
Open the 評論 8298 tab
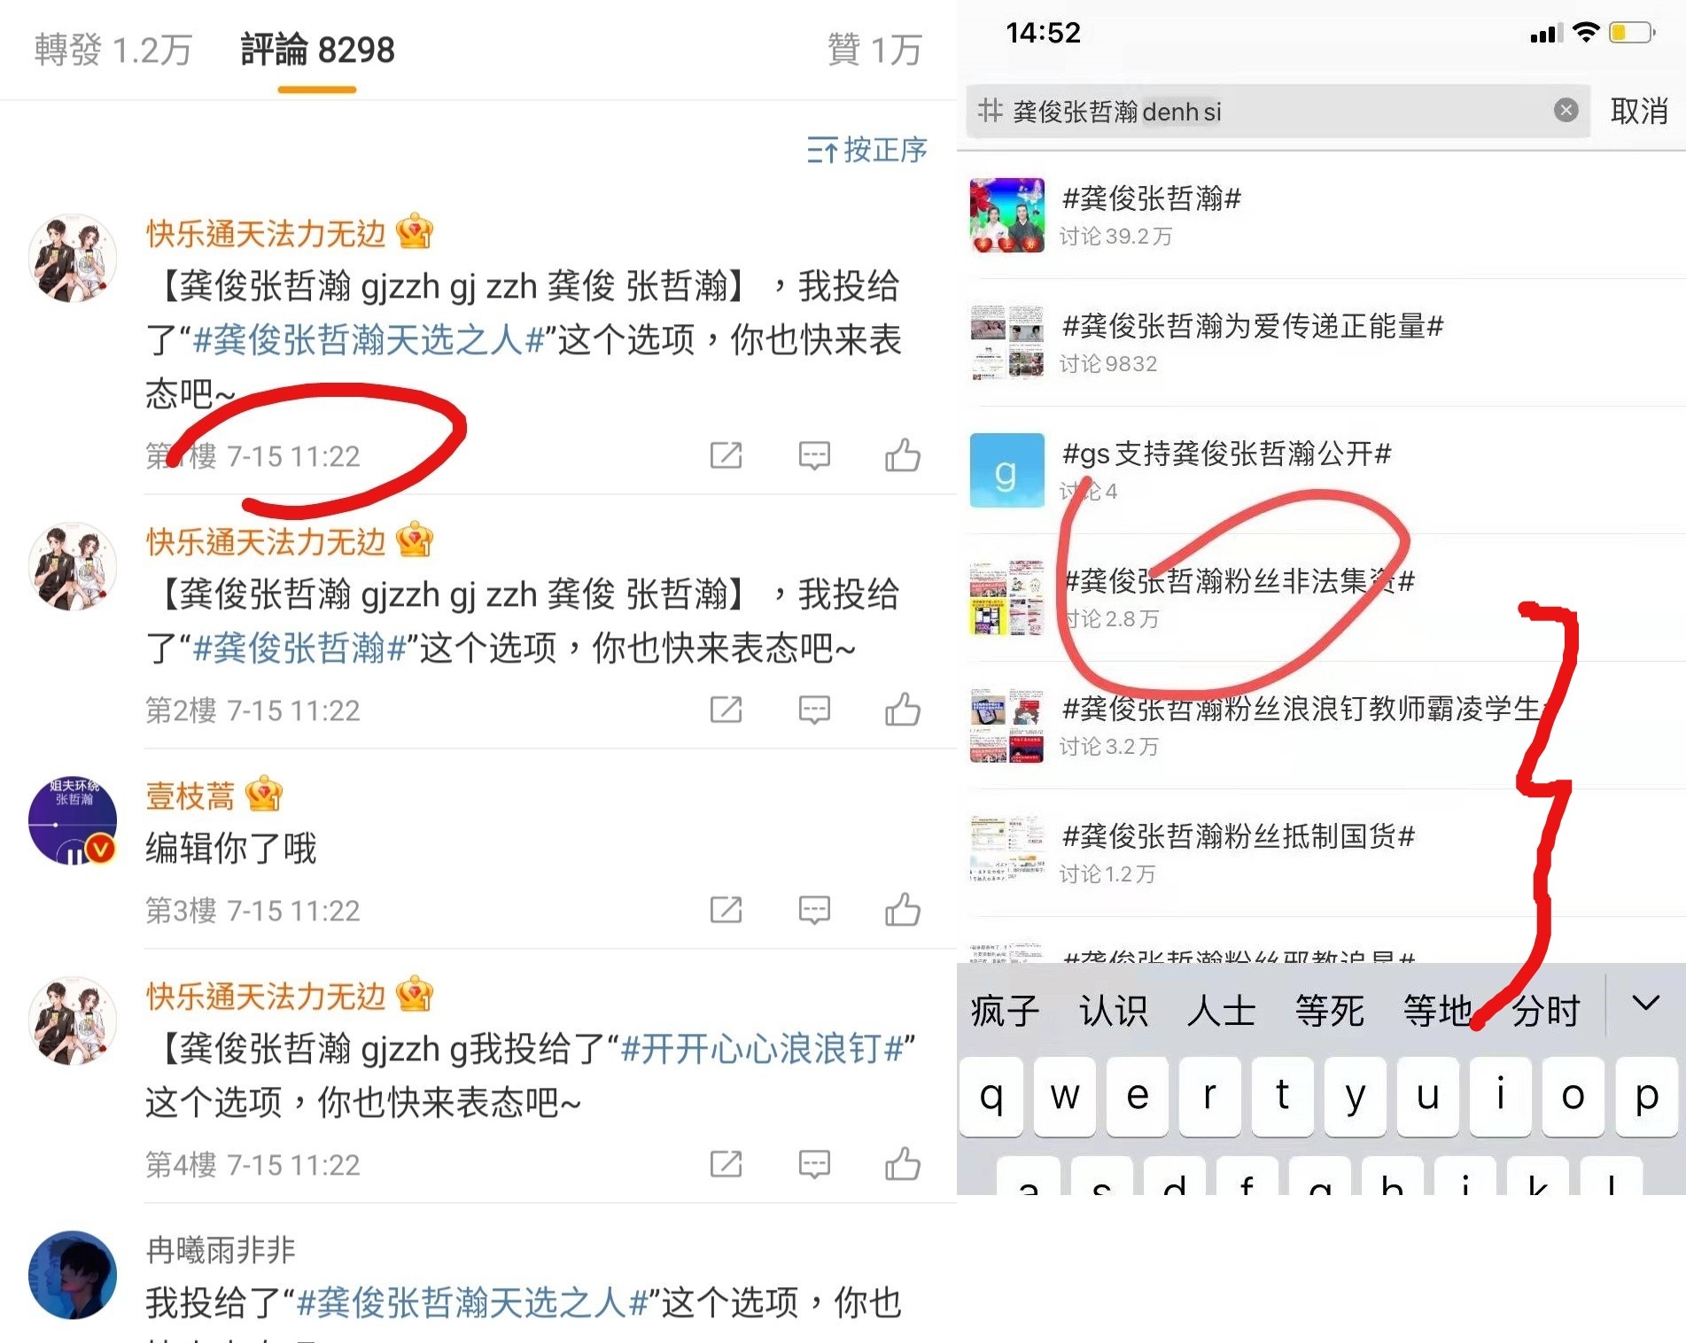pyautogui.click(x=317, y=49)
